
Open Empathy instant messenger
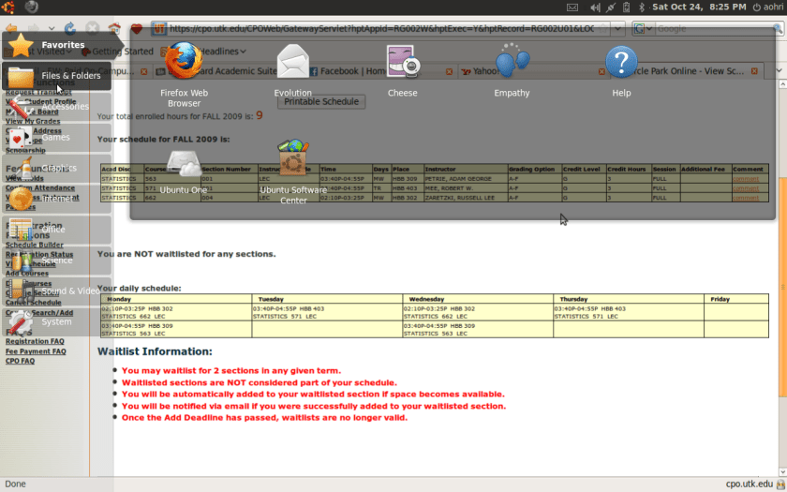[512, 71]
